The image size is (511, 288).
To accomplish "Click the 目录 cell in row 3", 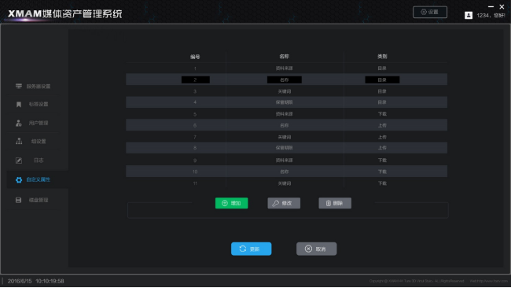I will (382, 91).
